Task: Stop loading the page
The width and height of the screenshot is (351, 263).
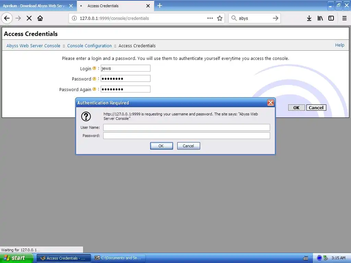Action: [29, 18]
